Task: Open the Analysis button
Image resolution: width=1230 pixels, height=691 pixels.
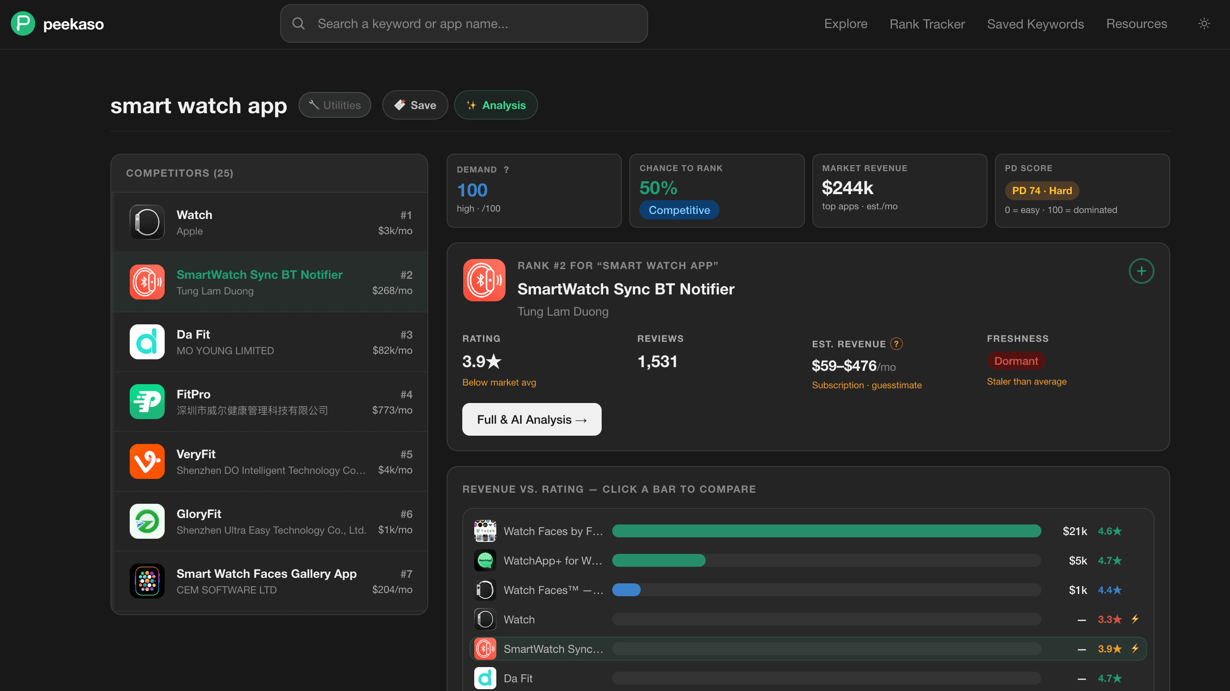Action: pyautogui.click(x=495, y=105)
